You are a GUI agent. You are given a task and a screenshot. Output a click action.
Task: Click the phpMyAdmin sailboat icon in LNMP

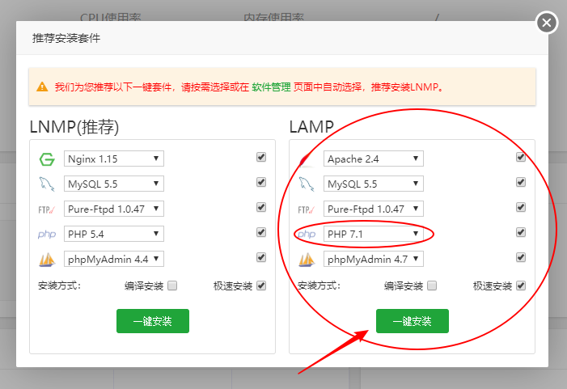[47, 260]
